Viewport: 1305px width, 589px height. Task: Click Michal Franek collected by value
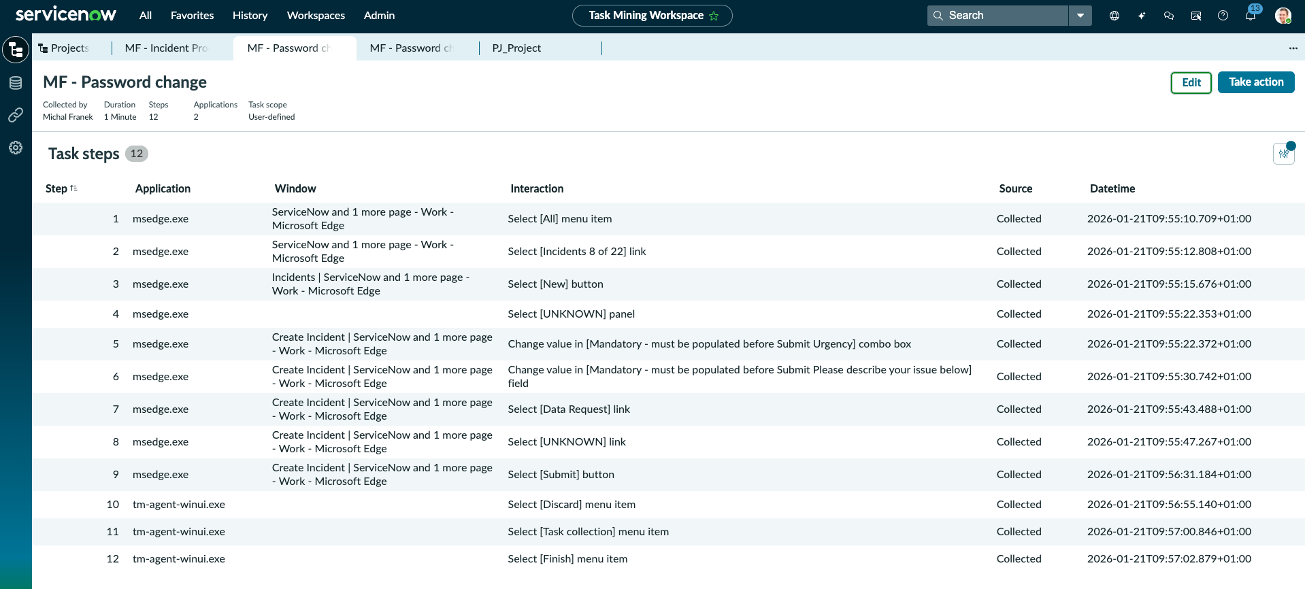pos(68,117)
